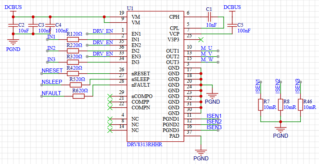Click the vertical ISEN3 label above R46

[x=297, y=86]
